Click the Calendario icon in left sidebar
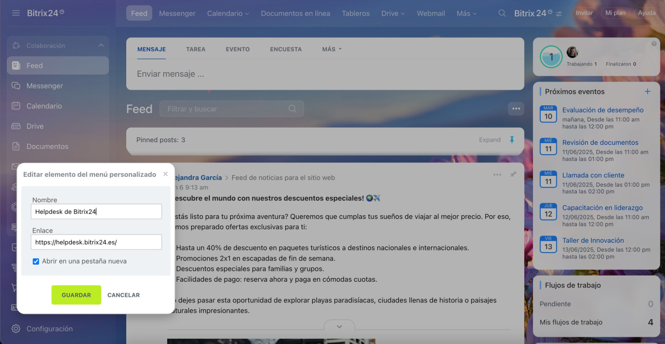The height and width of the screenshot is (344, 665). 16,106
